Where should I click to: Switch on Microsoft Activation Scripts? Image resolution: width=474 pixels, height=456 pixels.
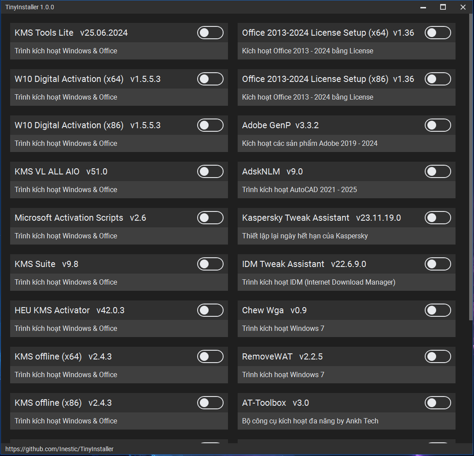pos(210,218)
